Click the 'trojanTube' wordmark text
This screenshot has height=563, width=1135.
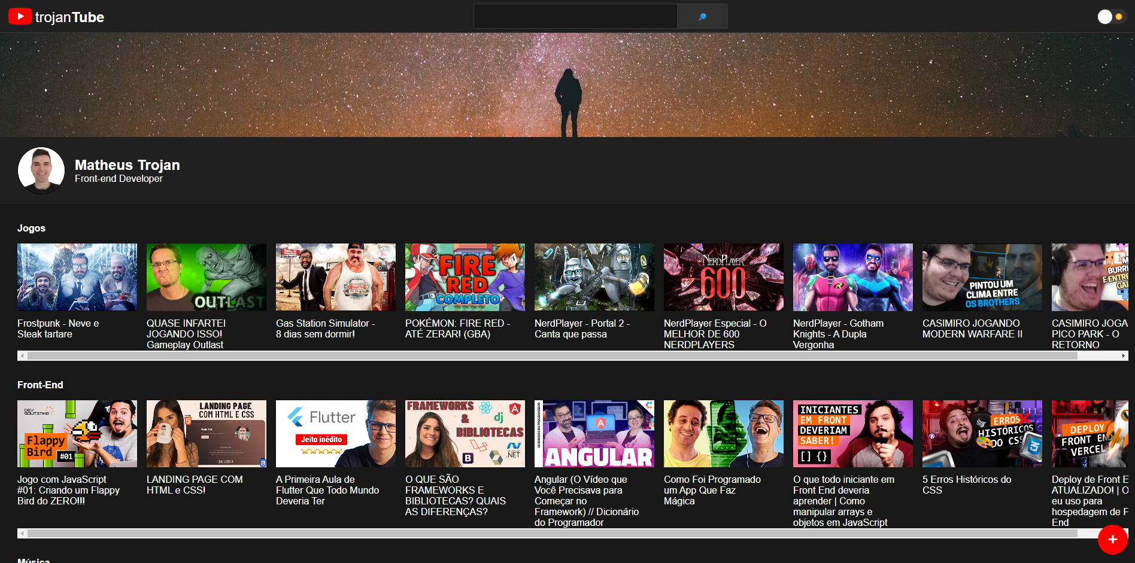69,17
